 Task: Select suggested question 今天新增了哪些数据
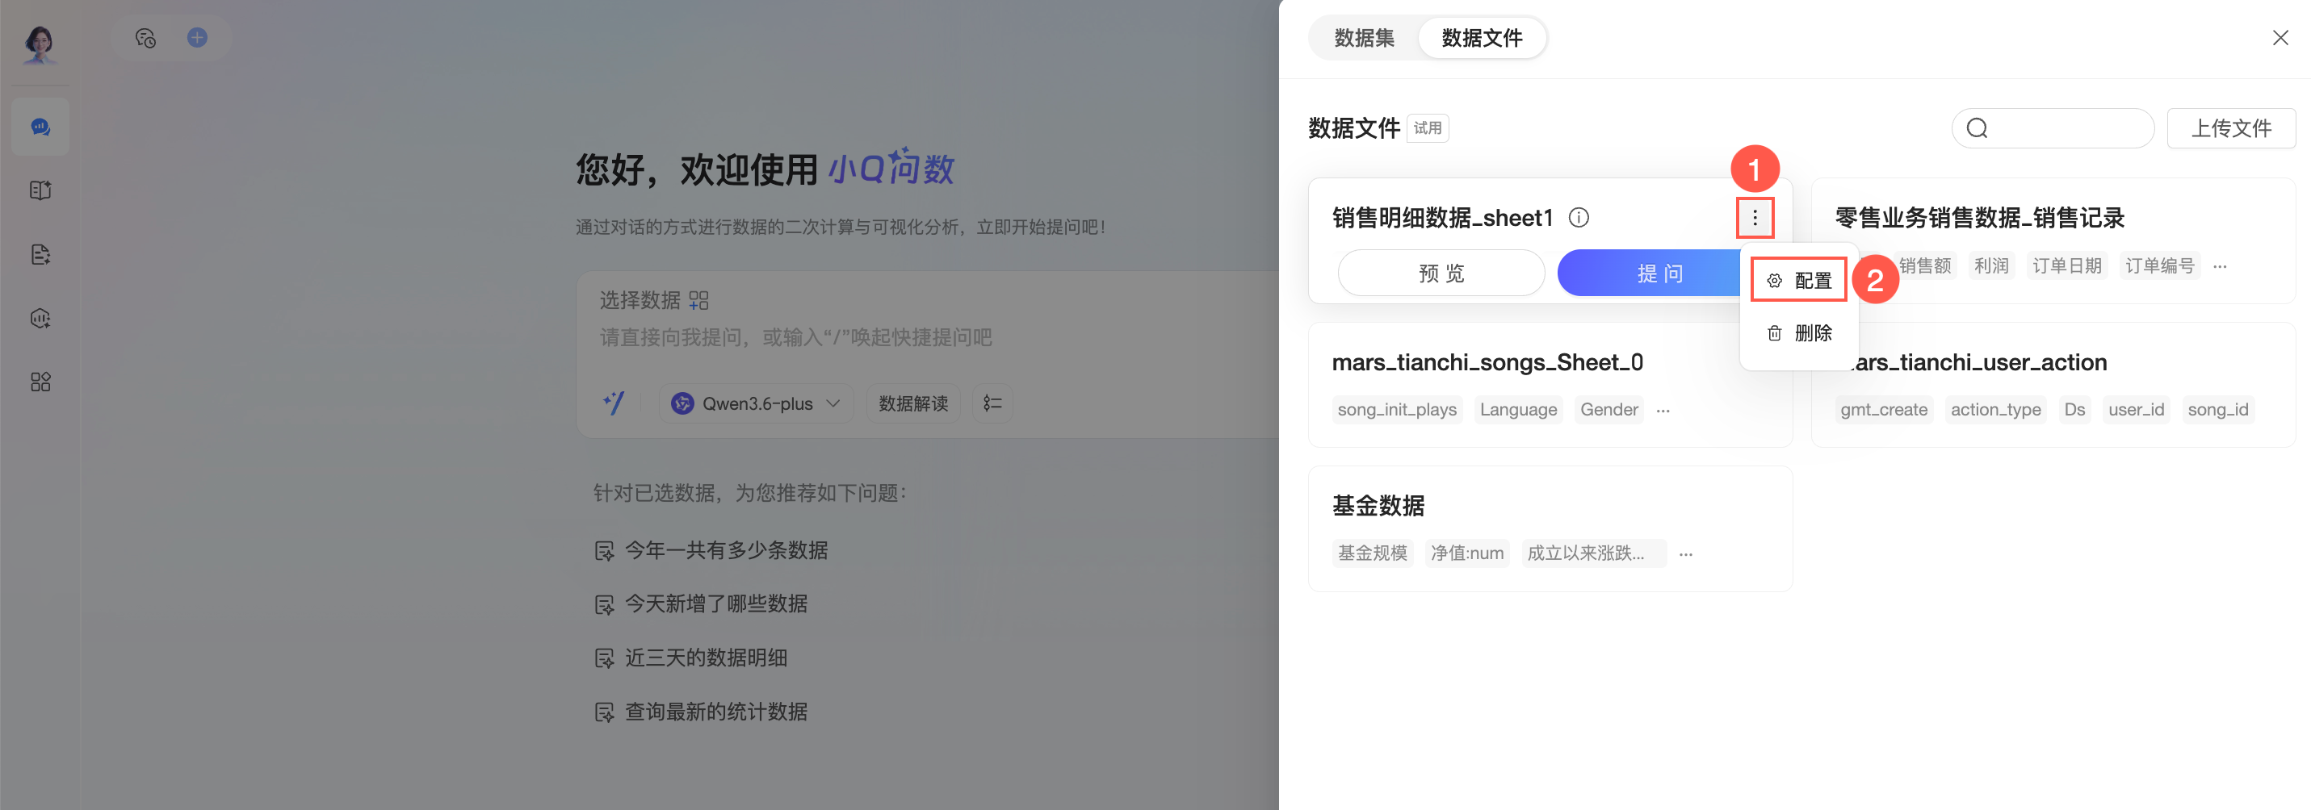pyautogui.click(x=701, y=604)
